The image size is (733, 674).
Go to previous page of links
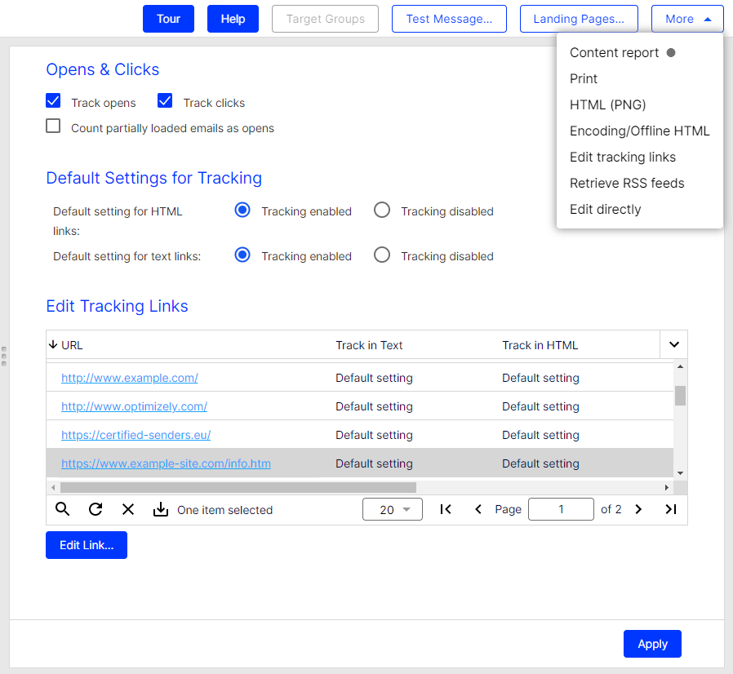tap(478, 509)
